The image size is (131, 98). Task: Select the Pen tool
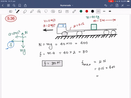18,11
